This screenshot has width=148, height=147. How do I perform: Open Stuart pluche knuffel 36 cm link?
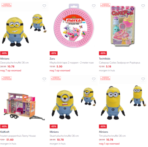[x=64, y=136]
